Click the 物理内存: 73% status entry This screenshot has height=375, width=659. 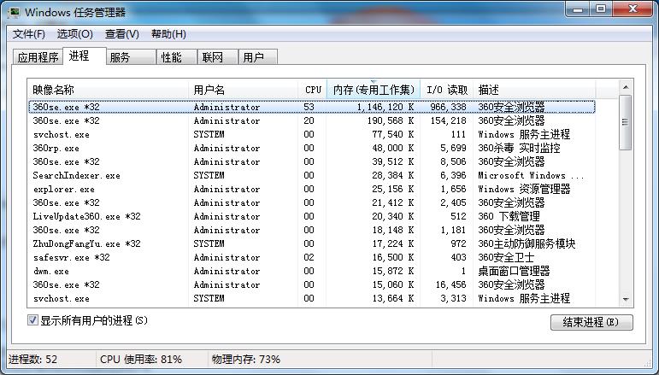coord(246,360)
